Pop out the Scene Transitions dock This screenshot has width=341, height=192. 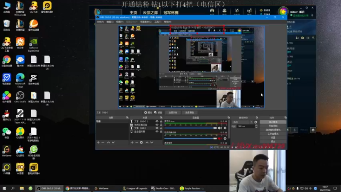point(257,118)
